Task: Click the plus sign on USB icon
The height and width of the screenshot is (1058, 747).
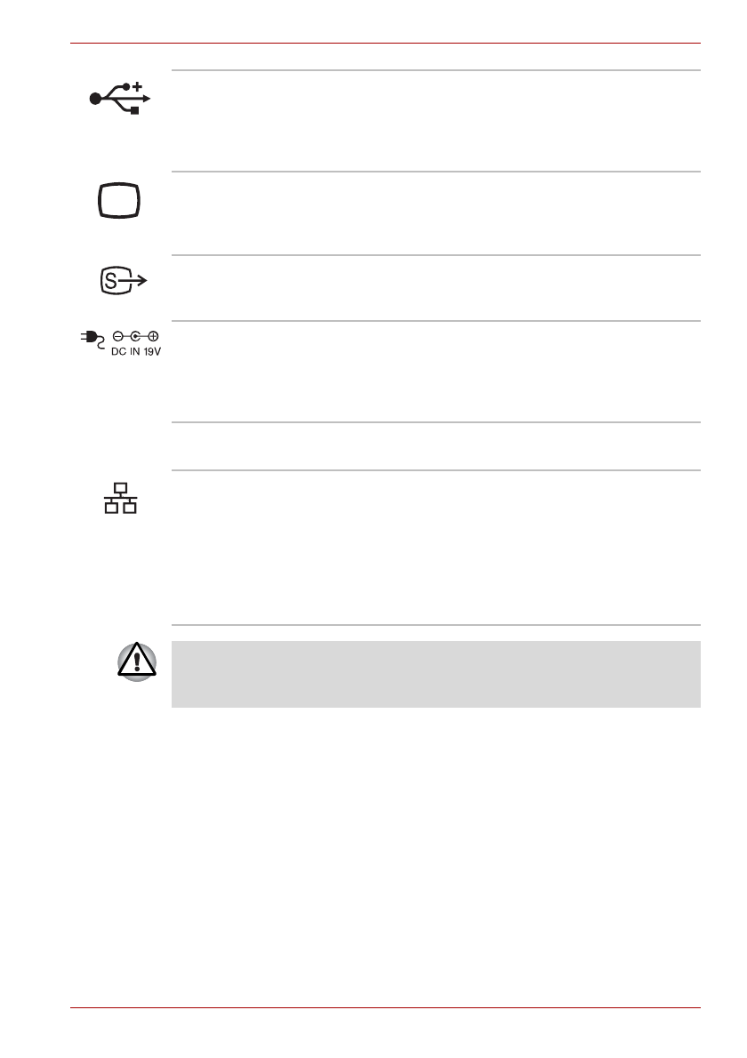Action: click(x=139, y=85)
